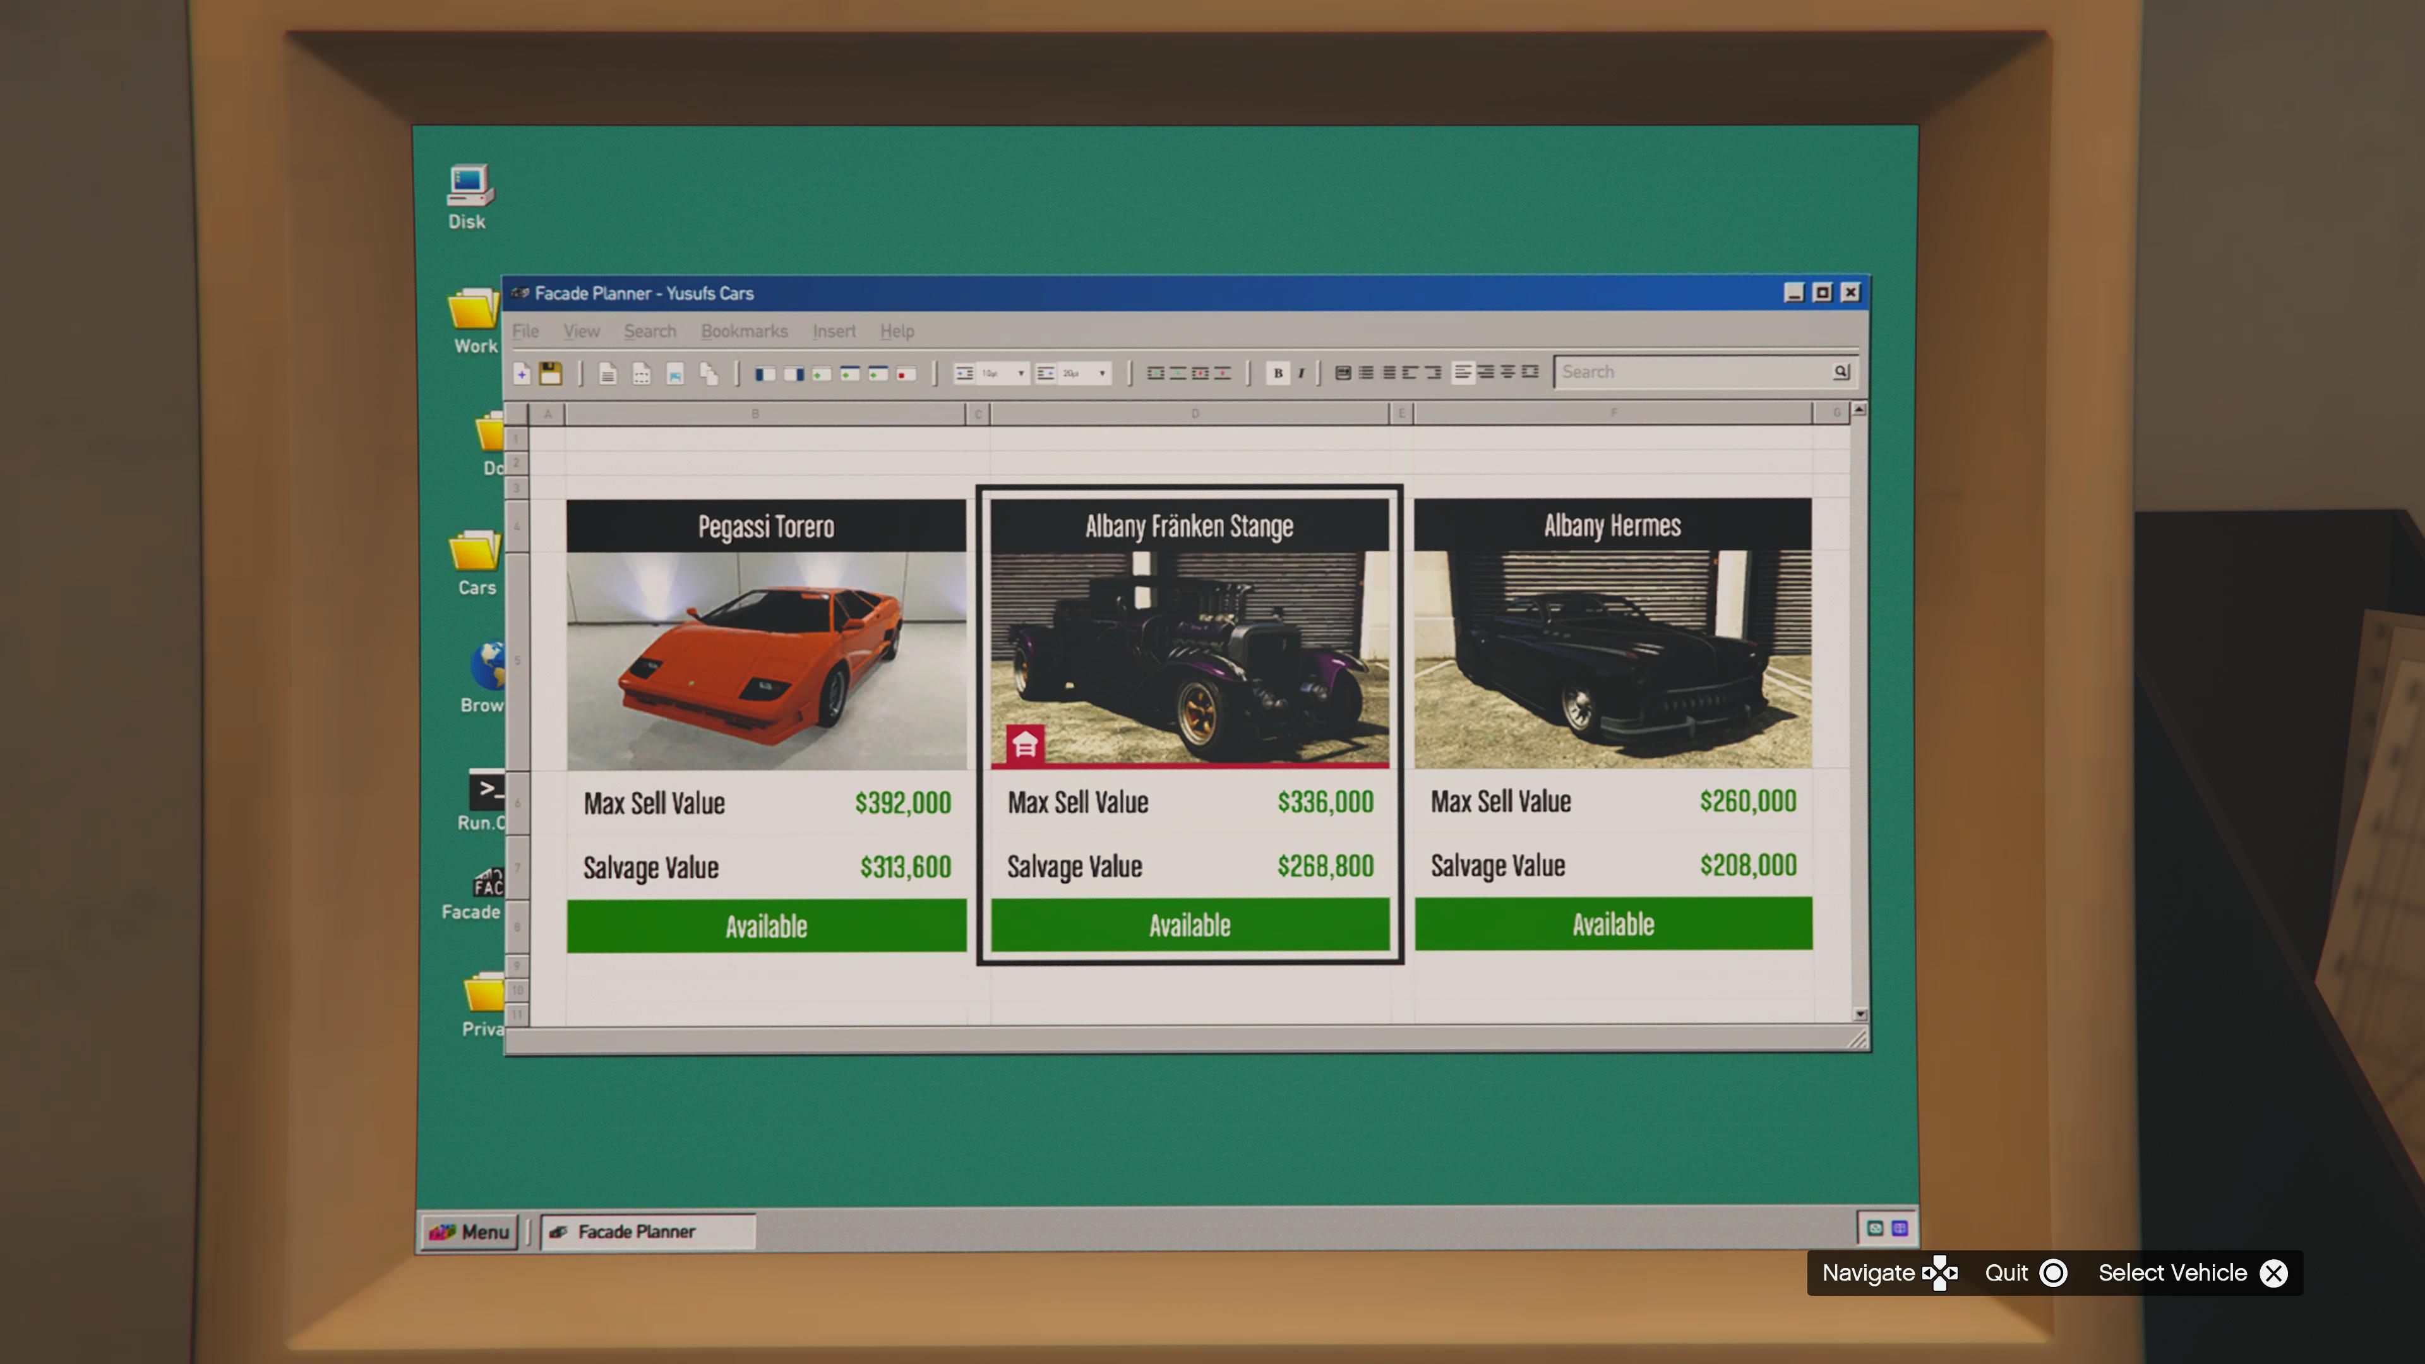Viewport: 2425px width, 1364px height.
Task: Open the 20pt spacing dropdown
Action: coord(1101,374)
